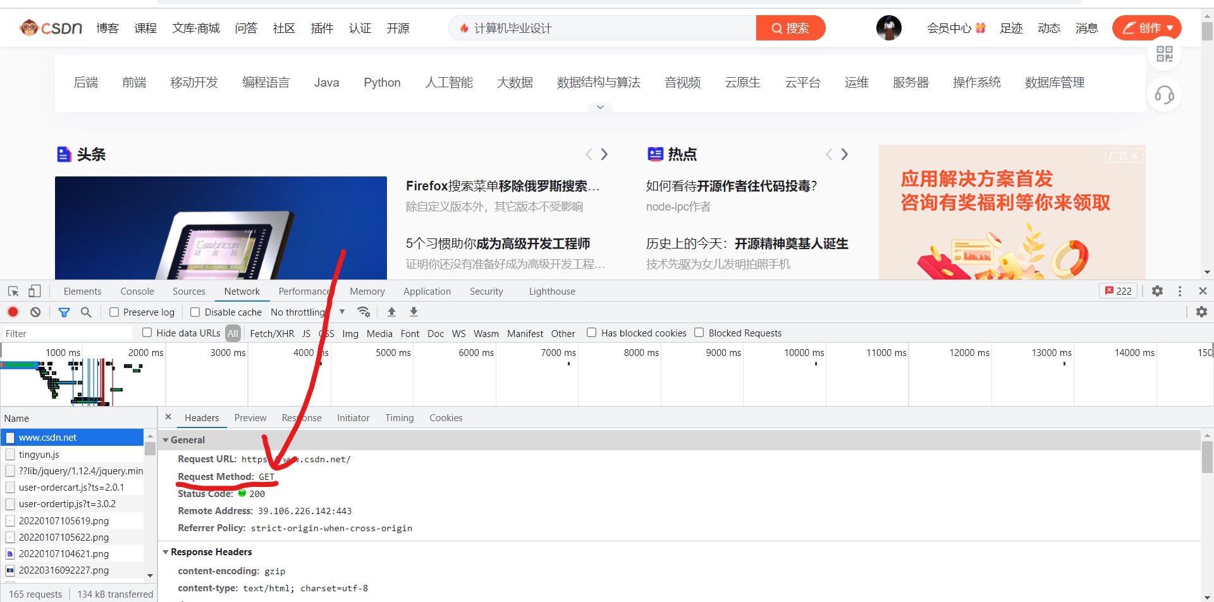The image size is (1214, 602).
Task: Open DevTools settings gear
Action: coord(1157,291)
